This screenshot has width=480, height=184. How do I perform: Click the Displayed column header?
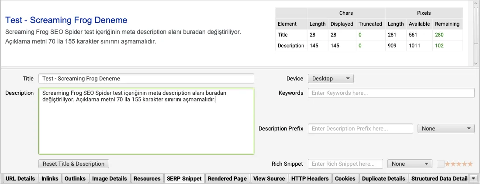tap(342, 24)
